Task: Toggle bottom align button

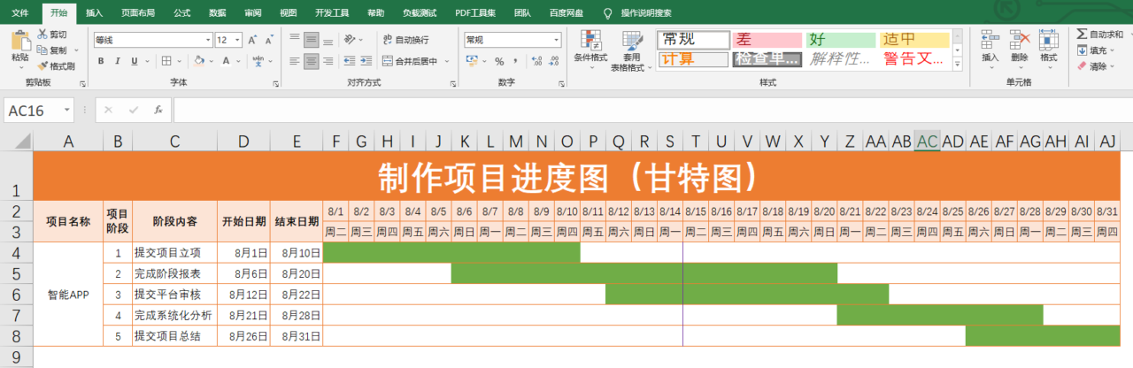Action: tap(328, 40)
